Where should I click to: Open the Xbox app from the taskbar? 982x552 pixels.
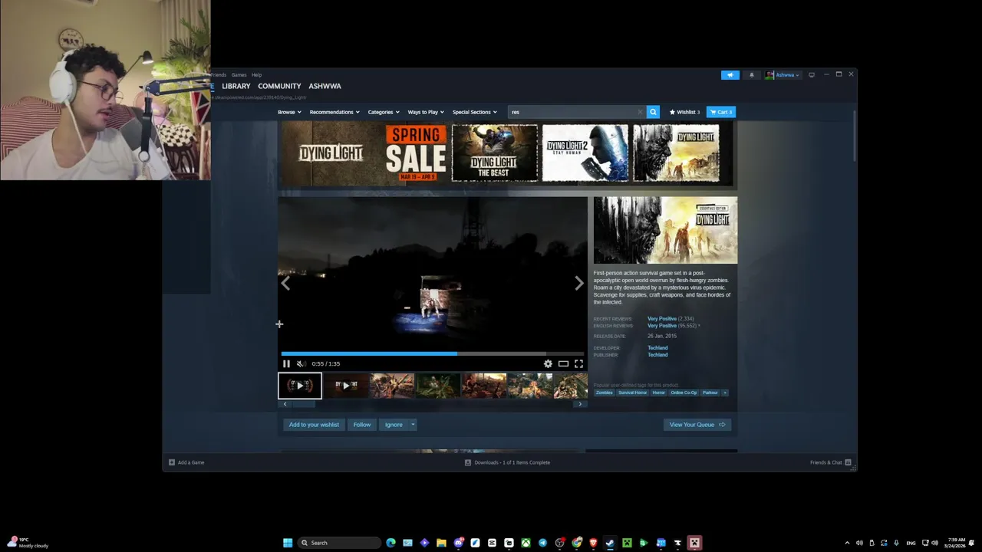(526, 543)
